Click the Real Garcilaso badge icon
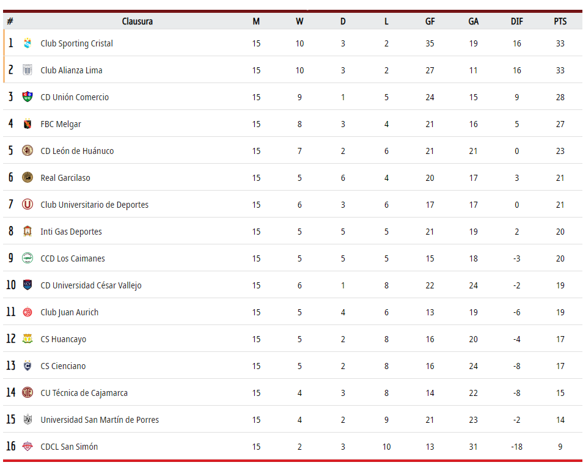The height and width of the screenshot is (465, 583). [x=28, y=177]
